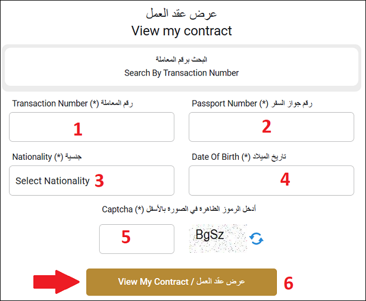Click the Nationality (*) label text

tap(47, 157)
